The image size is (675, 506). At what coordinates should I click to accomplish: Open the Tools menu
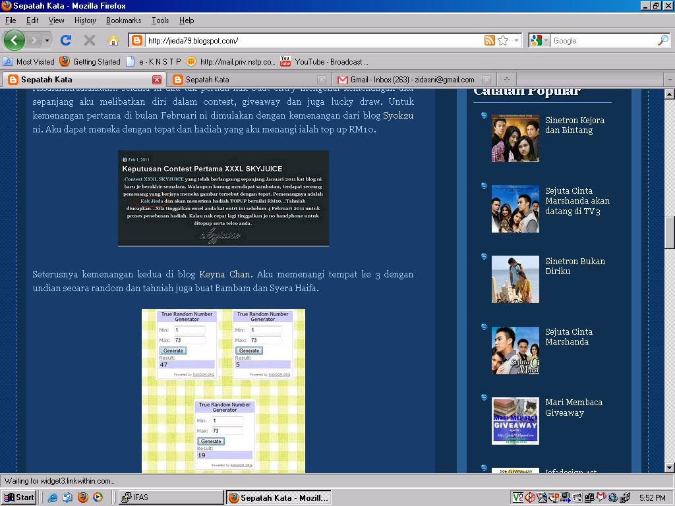[160, 20]
